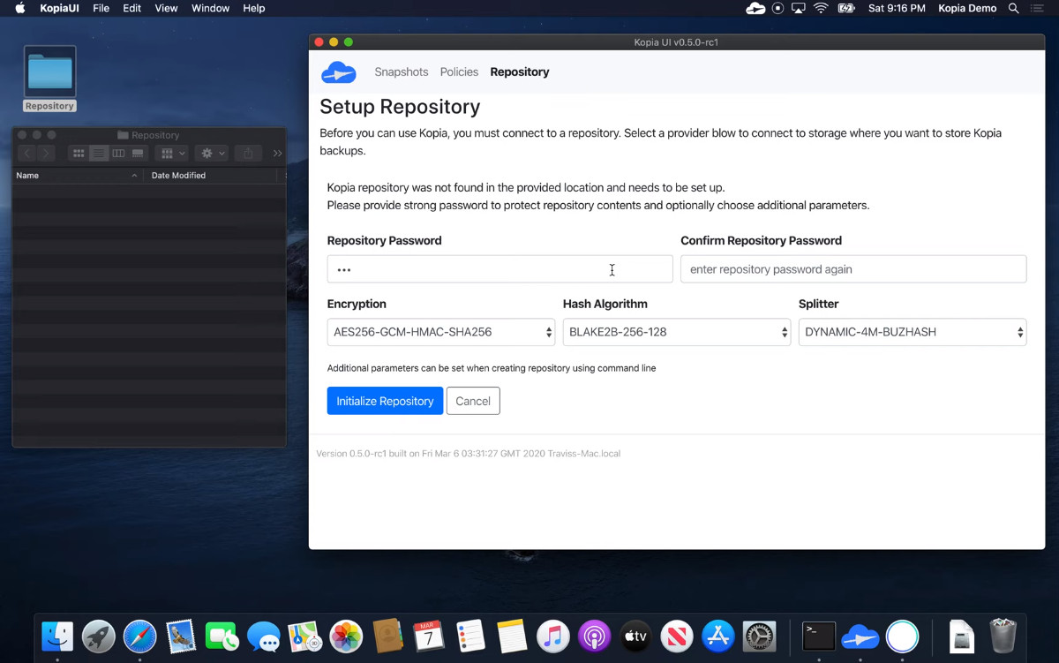Switch Finder to column view
The image size is (1059, 663).
pyautogui.click(x=118, y=153)
